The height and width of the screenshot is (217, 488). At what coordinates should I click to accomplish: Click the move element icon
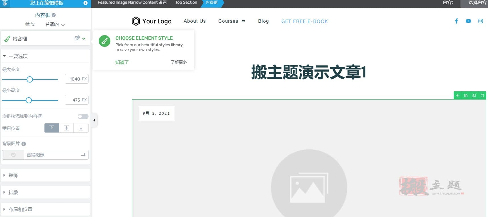(x=458, y=96)
